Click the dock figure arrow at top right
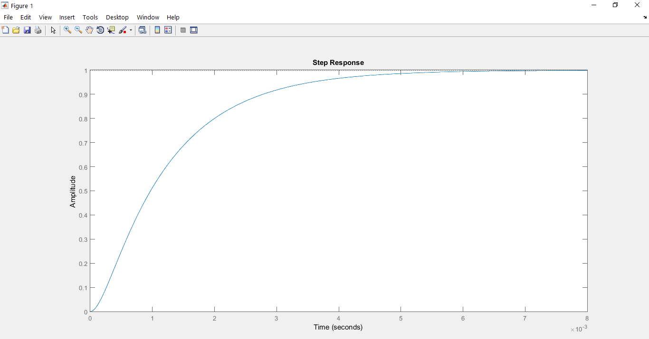 645,18
